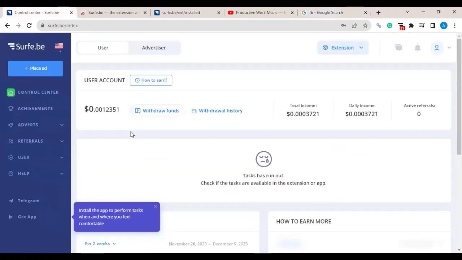Dismiss the install app tooltip
The width and height of the screenshot is (462, 260).
[155, 206]
